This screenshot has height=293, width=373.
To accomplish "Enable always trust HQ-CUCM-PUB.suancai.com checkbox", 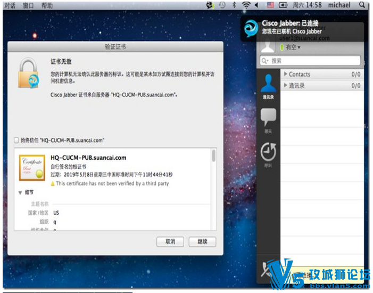I will [16, 140].
